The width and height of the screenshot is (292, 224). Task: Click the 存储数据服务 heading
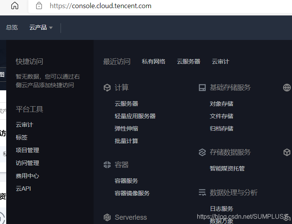(230, 152)
